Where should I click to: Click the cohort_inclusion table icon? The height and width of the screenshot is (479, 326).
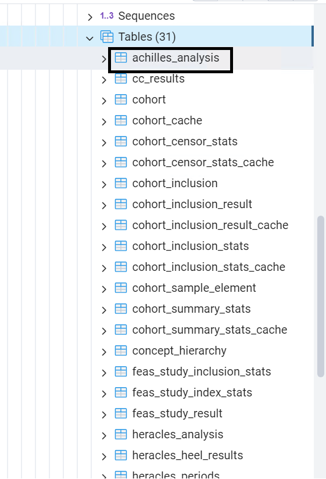click(120, 183)
